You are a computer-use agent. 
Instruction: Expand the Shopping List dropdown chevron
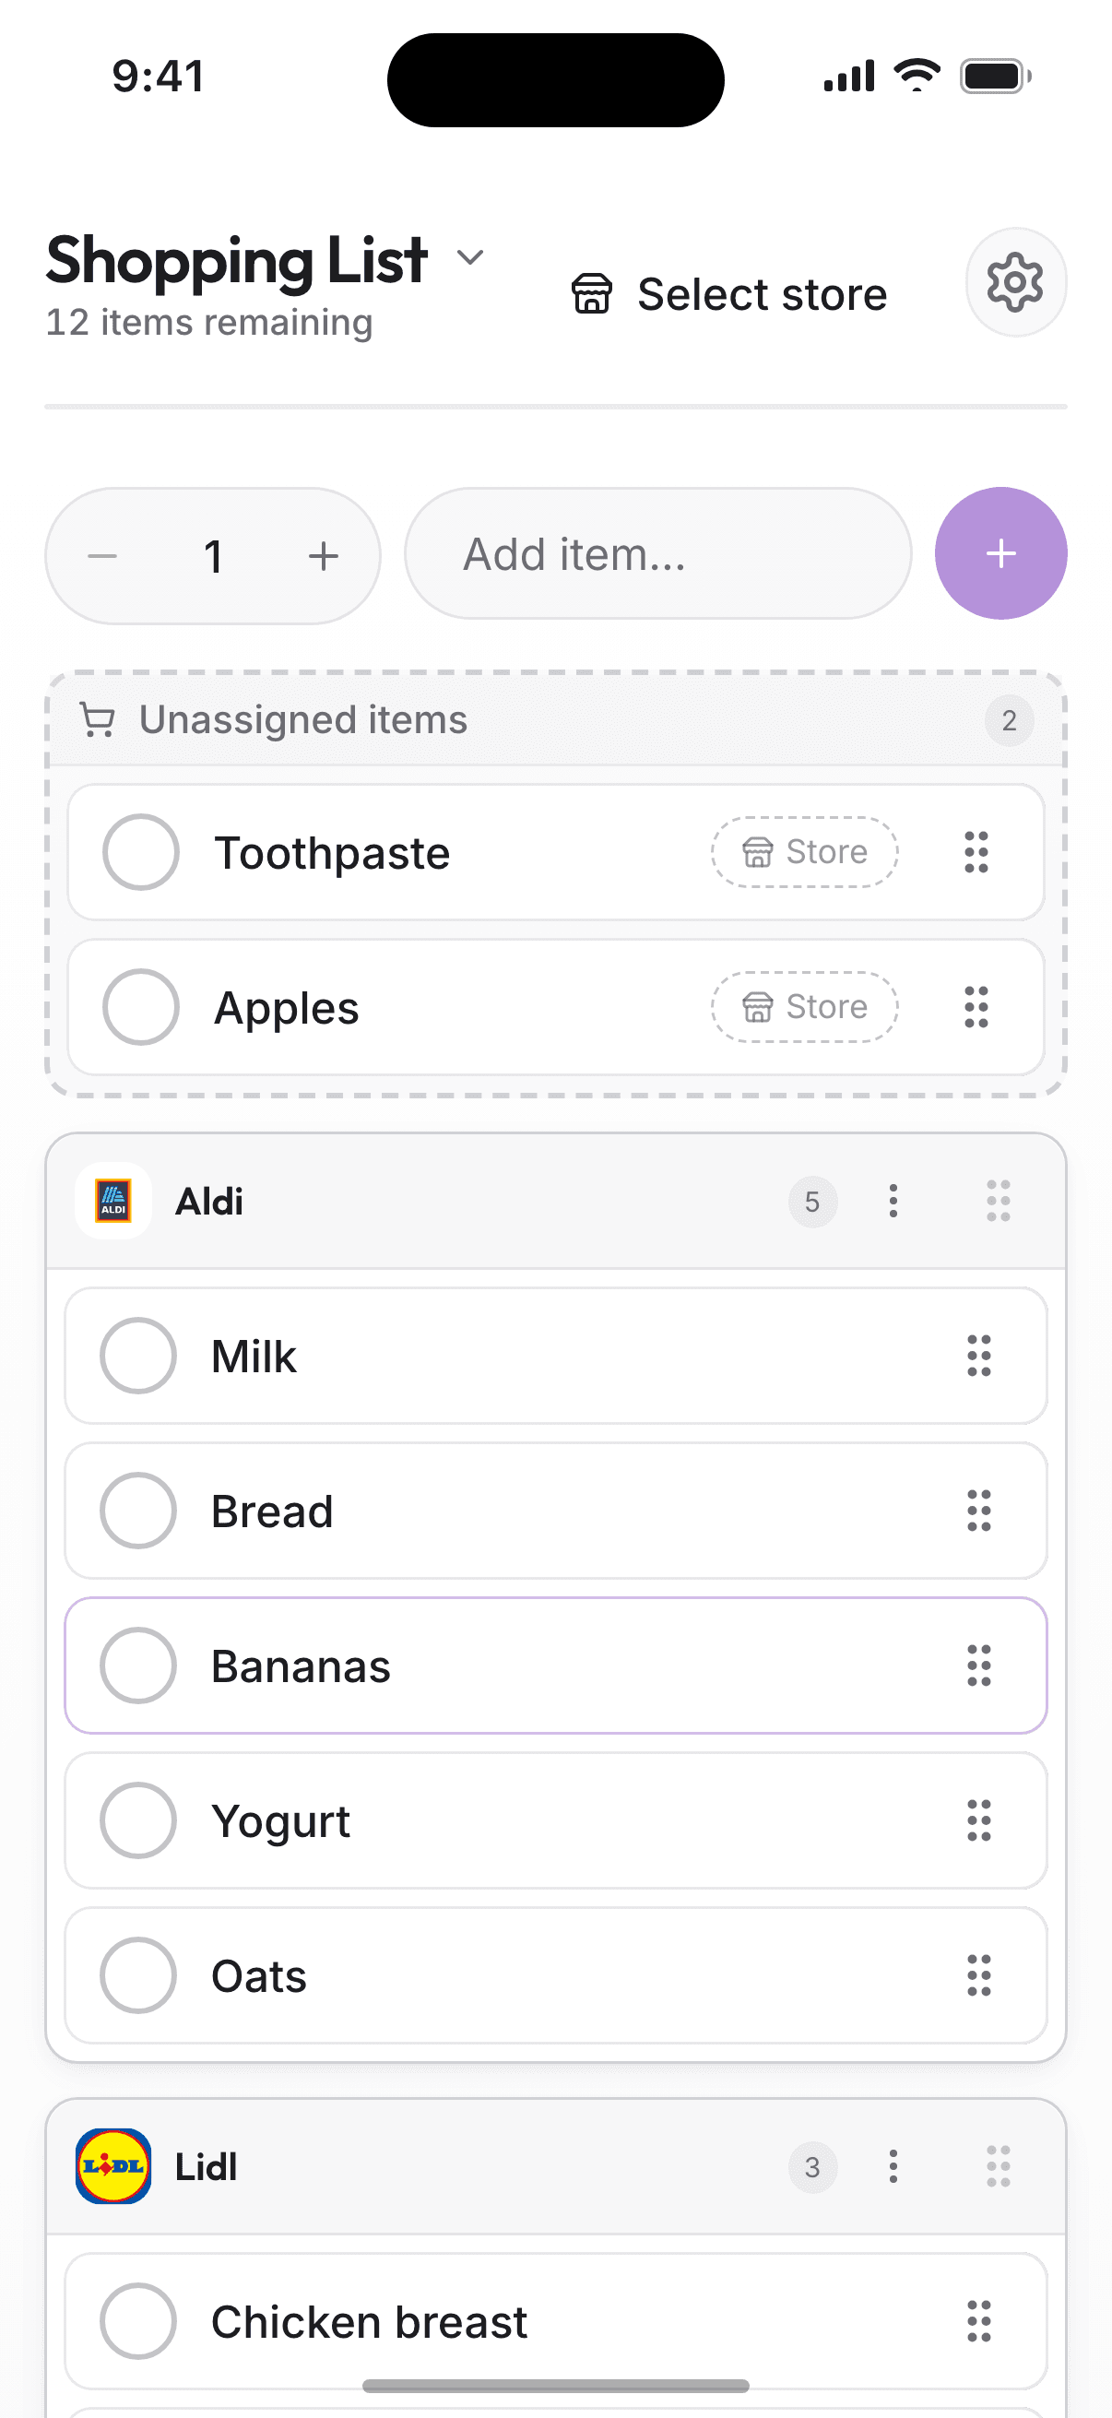point(470,257)
